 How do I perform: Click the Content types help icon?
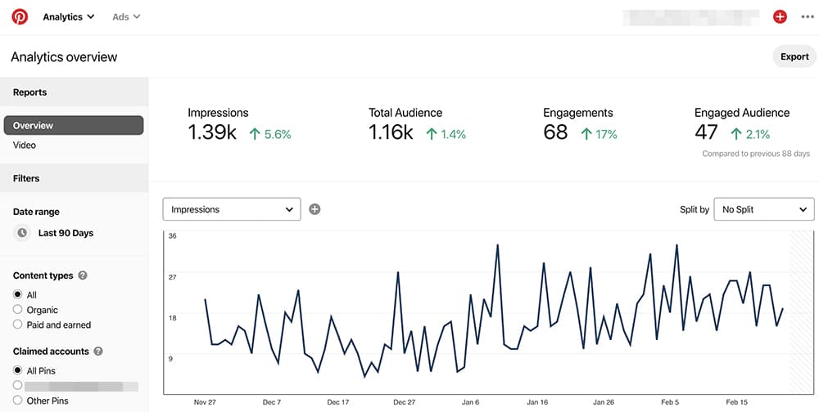(83, 276)
